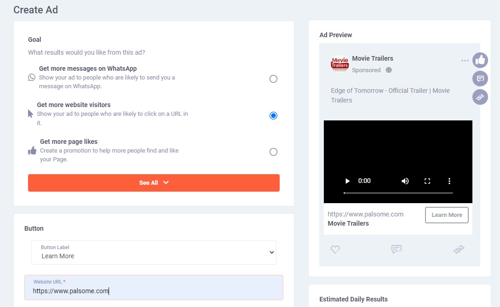Click the Movie Trailers page name link

click(373, 58)
